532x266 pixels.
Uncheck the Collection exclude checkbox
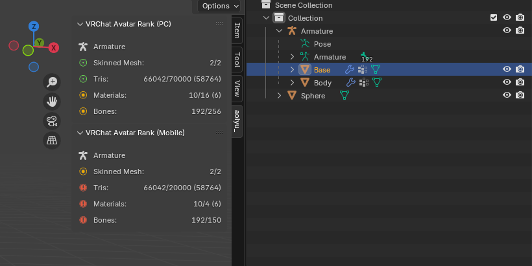(494, 17)
